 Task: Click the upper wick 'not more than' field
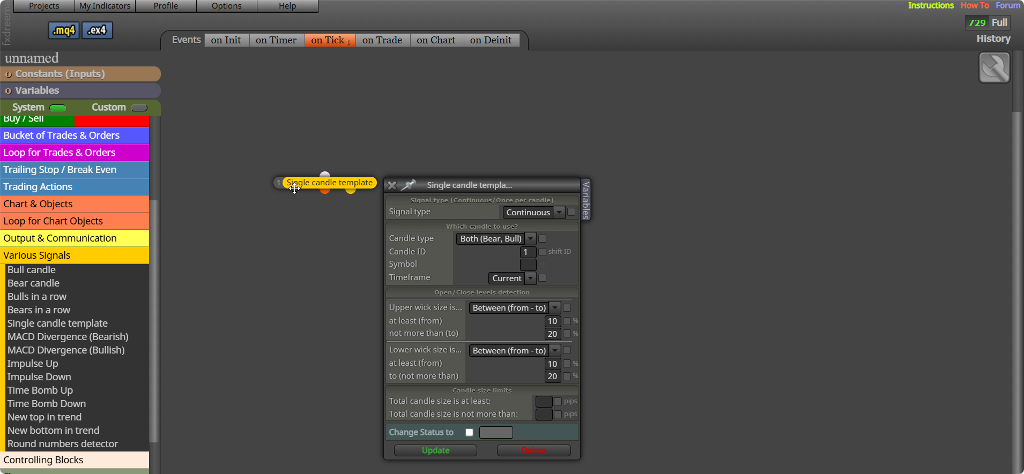pyautogui.click(x=552, y=334)
